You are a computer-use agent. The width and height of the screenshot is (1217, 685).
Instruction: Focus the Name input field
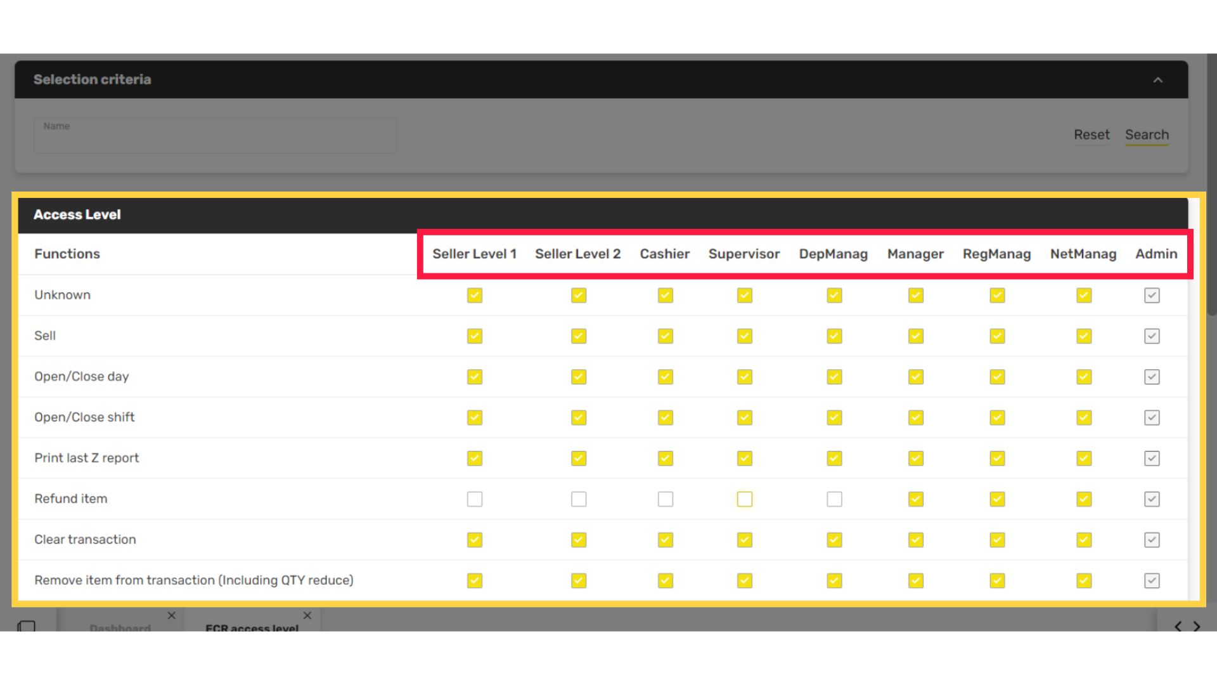pos(215,137)
